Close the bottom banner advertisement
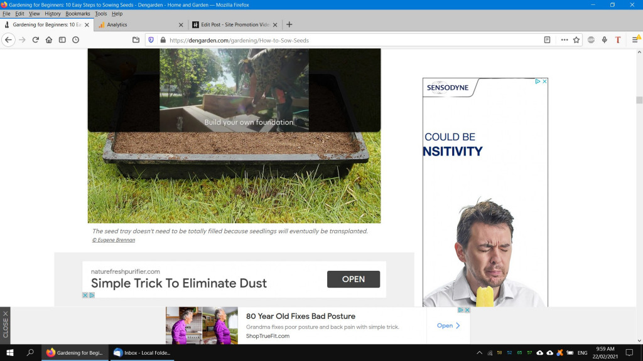Image resolution: width=643 pixels, height=361 pixels. [x=5, y=325]
